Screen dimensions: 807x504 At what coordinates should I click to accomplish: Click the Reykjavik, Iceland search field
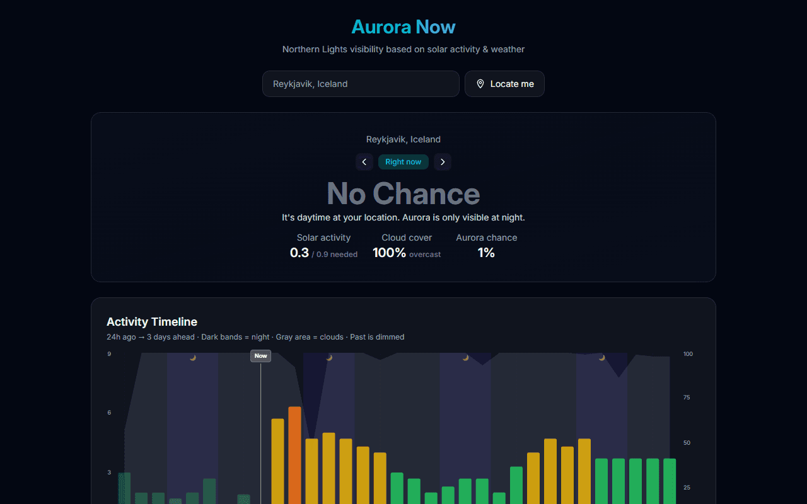[361, 83]
